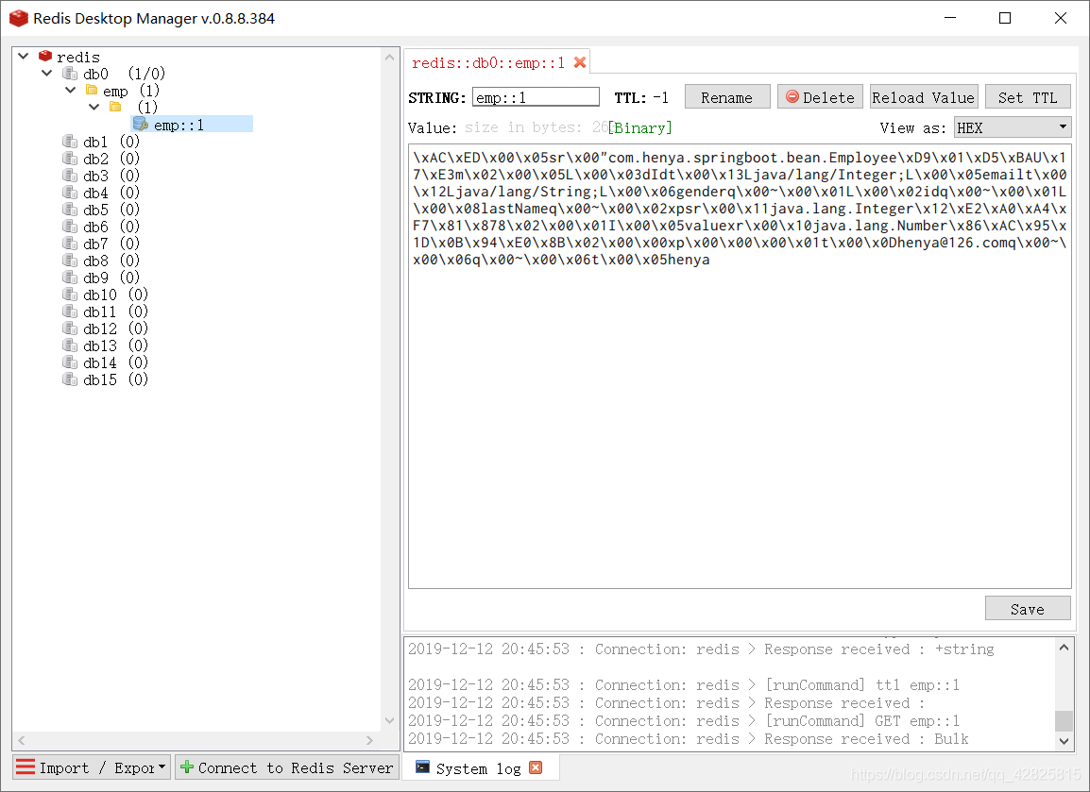Screen dimensions: 1090x792
Task: Collapse the emp namespace node
Action: coord(70,91)
